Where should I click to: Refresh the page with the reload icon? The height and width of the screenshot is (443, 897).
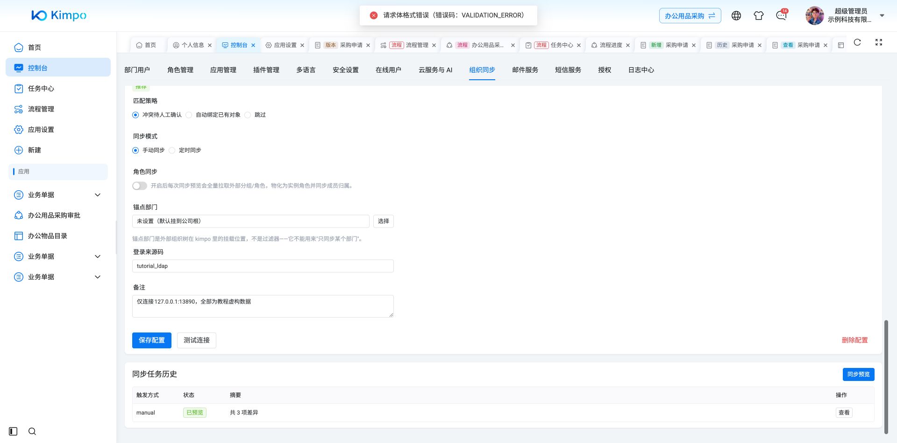[x=857, y=42]
